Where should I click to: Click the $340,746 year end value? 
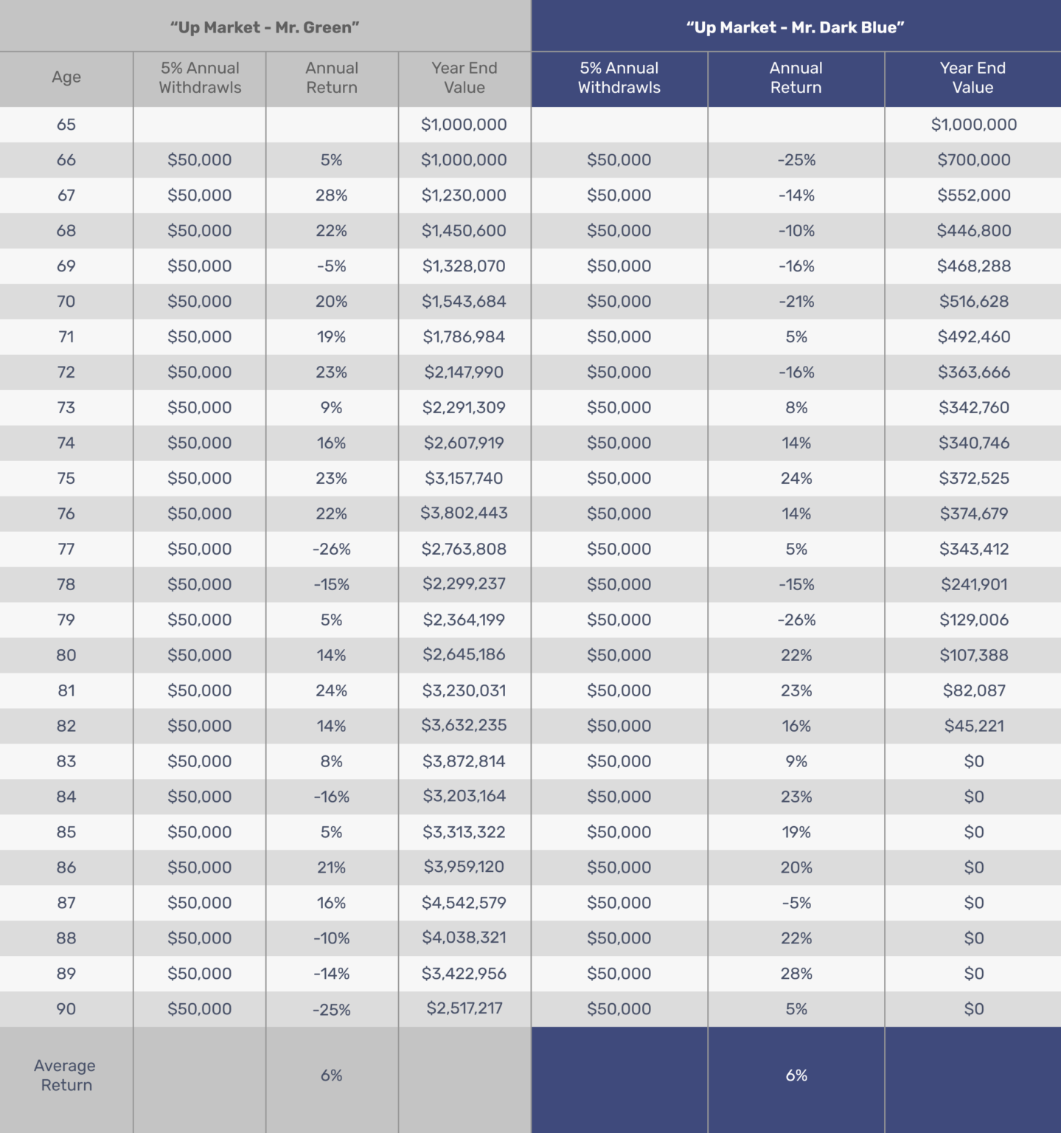[973, 443]
